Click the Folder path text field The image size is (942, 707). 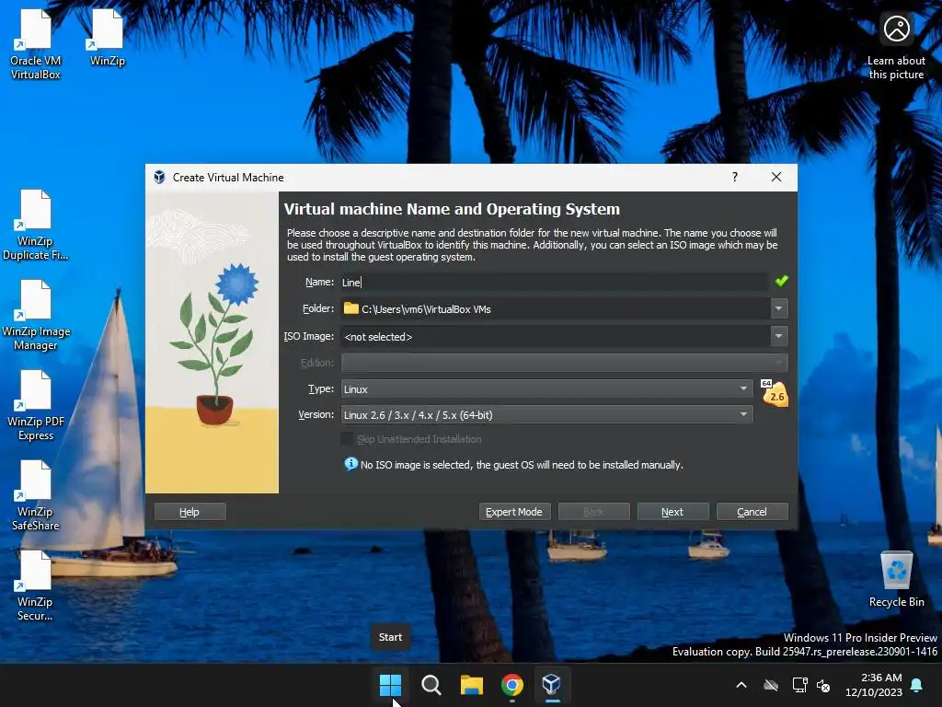(x=556, y=308)
